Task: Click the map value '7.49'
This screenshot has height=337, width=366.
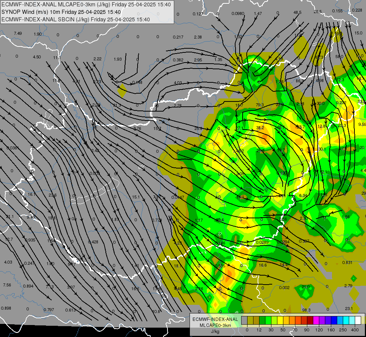Action: [18, 33]
